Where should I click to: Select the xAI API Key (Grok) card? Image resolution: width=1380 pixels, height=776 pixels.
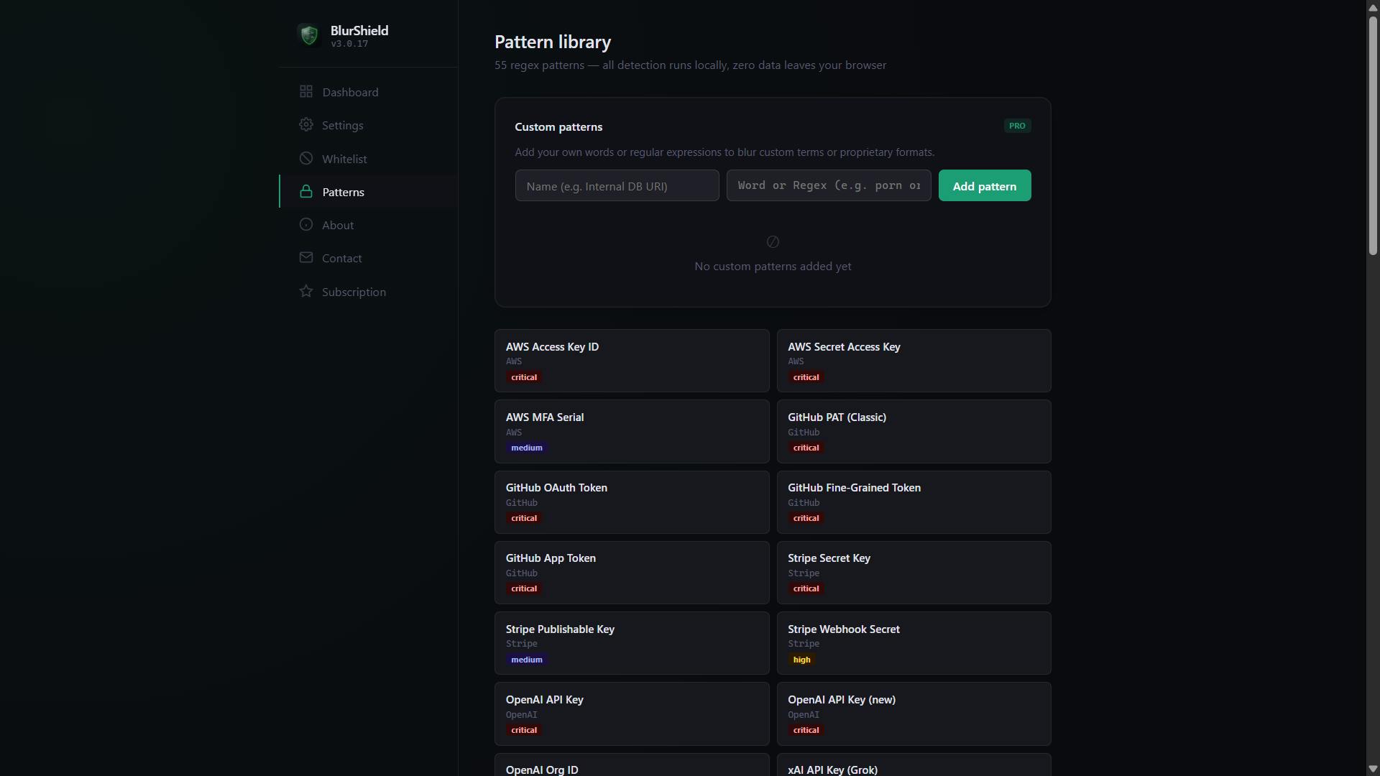point(914,765)
